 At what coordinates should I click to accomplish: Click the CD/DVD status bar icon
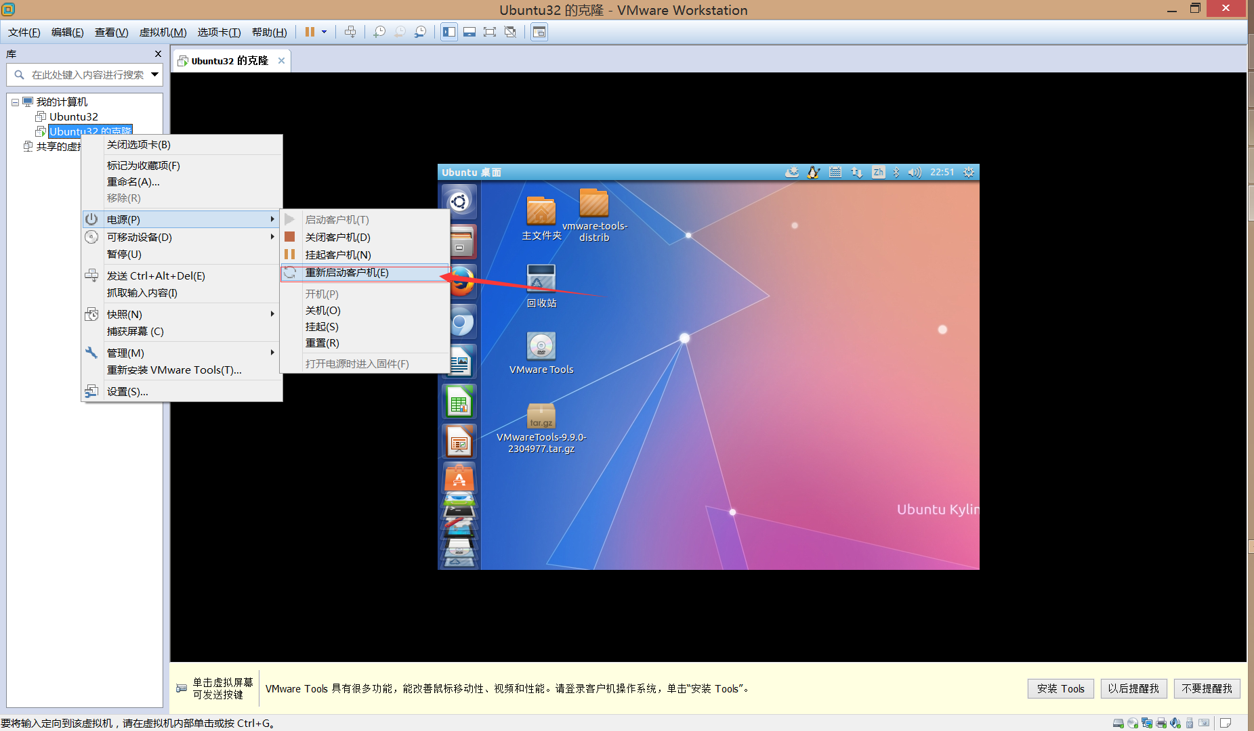click(1133, 723)
